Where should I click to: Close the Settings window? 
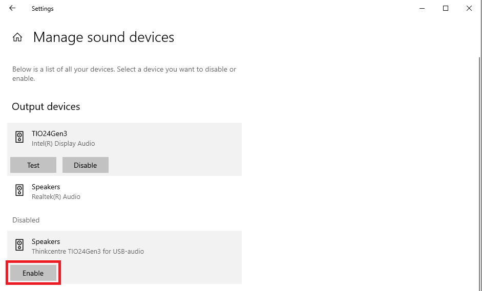click(x=469, y=8)
